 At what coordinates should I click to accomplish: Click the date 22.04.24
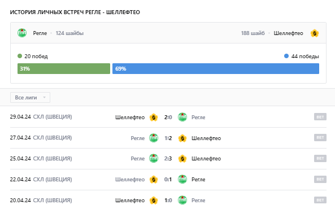coord(20,179)
